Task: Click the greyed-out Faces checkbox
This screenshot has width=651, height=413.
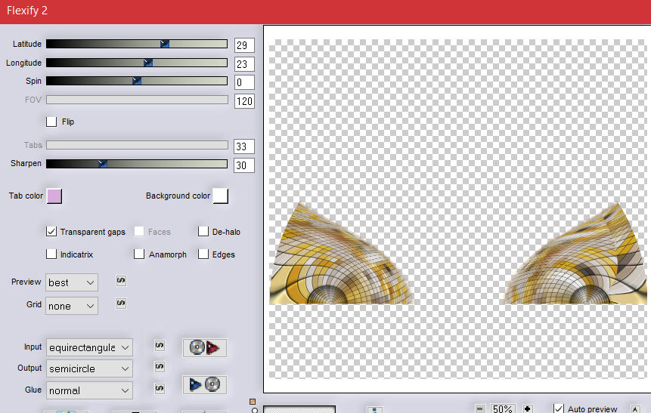Action: (139, 231)
